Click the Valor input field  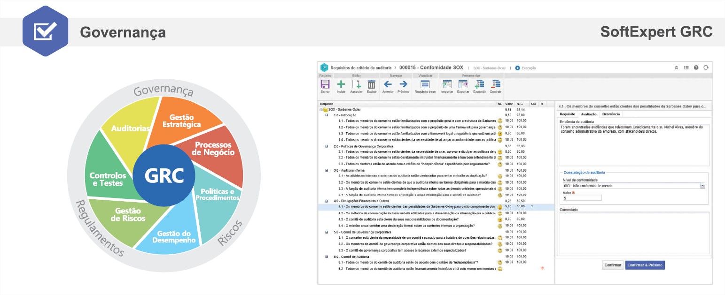pyautogui.click(x=582, y=198)
